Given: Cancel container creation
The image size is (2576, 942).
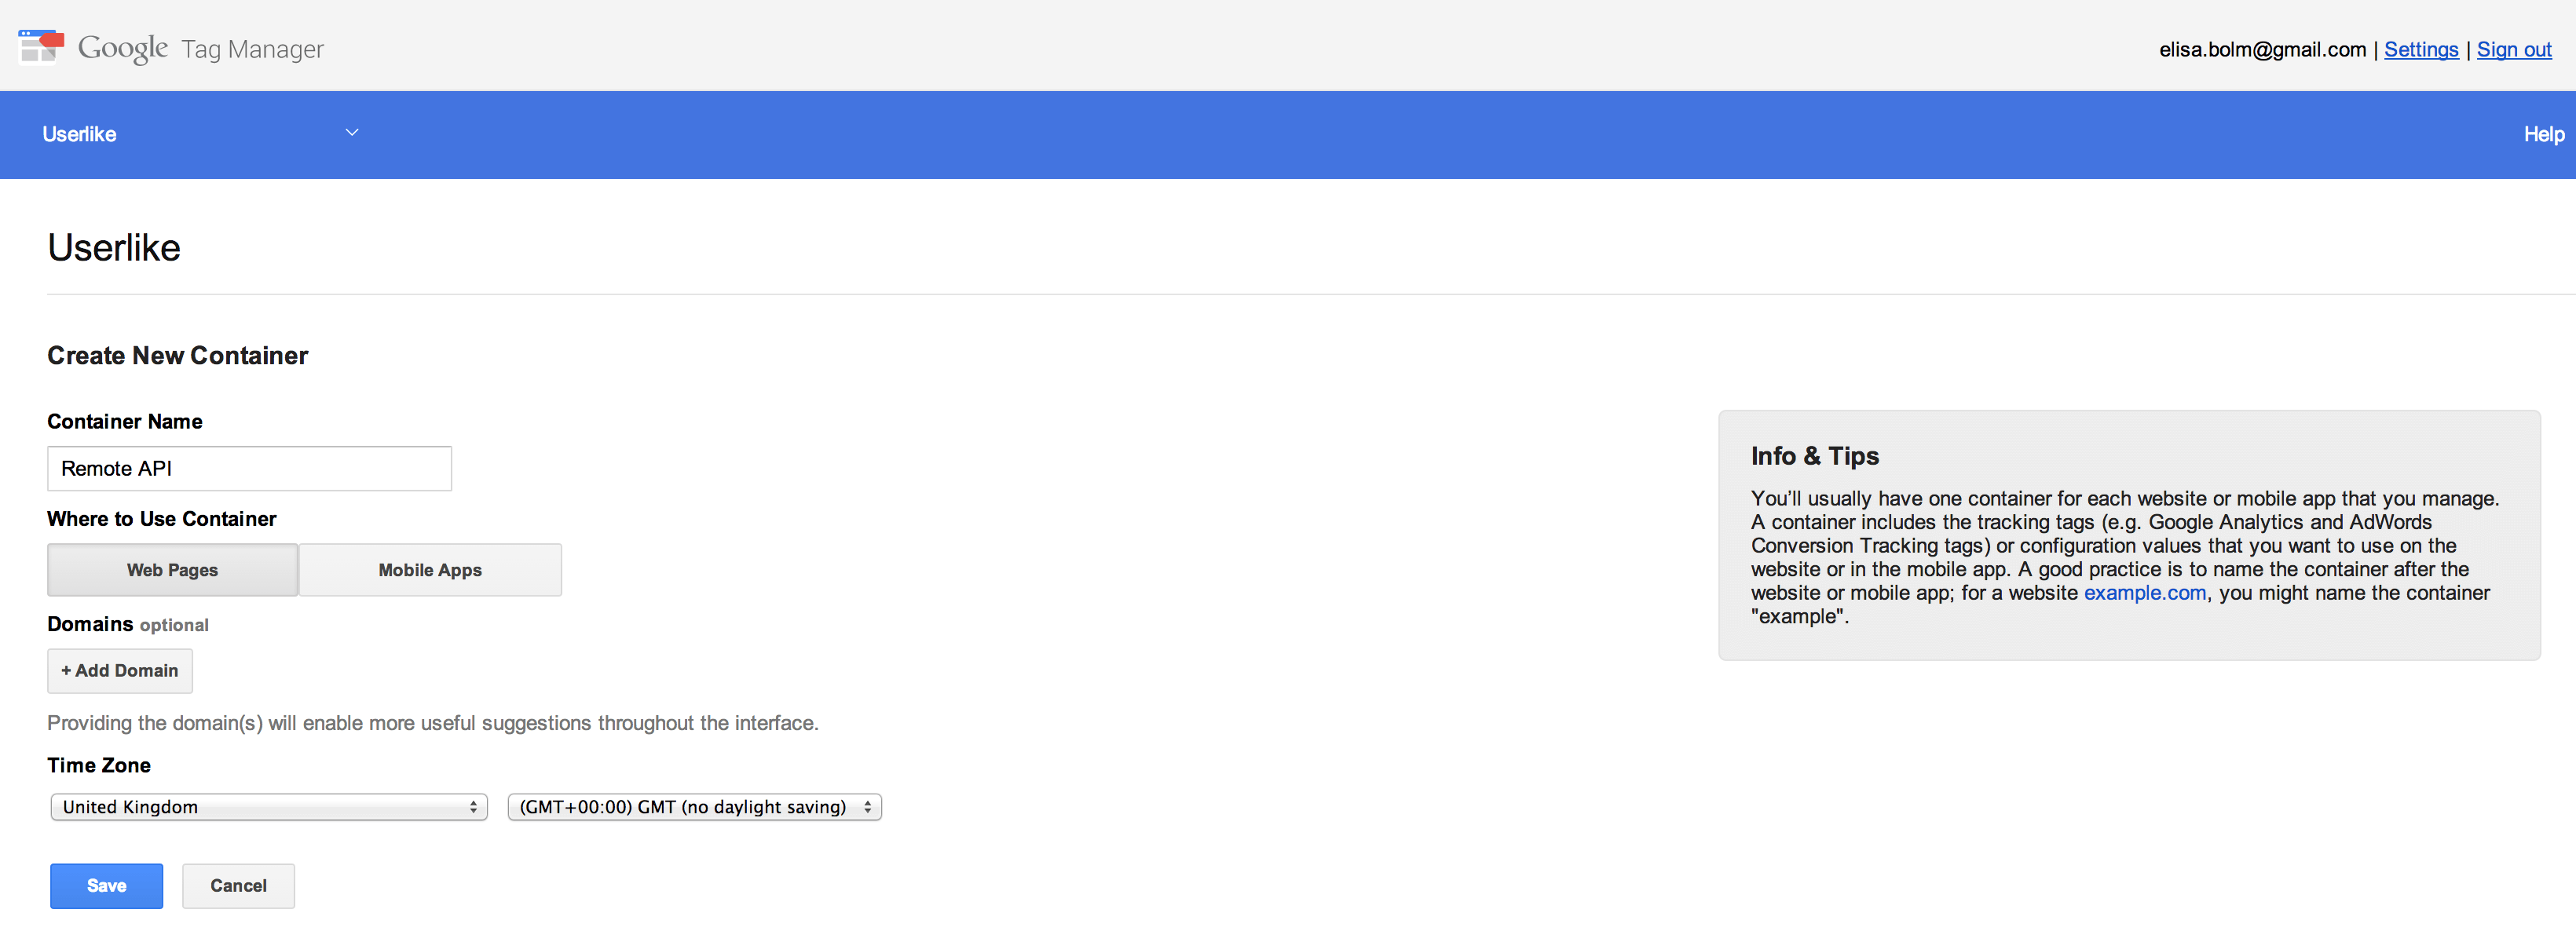Looking at the screenshot, I should point(238,886).
